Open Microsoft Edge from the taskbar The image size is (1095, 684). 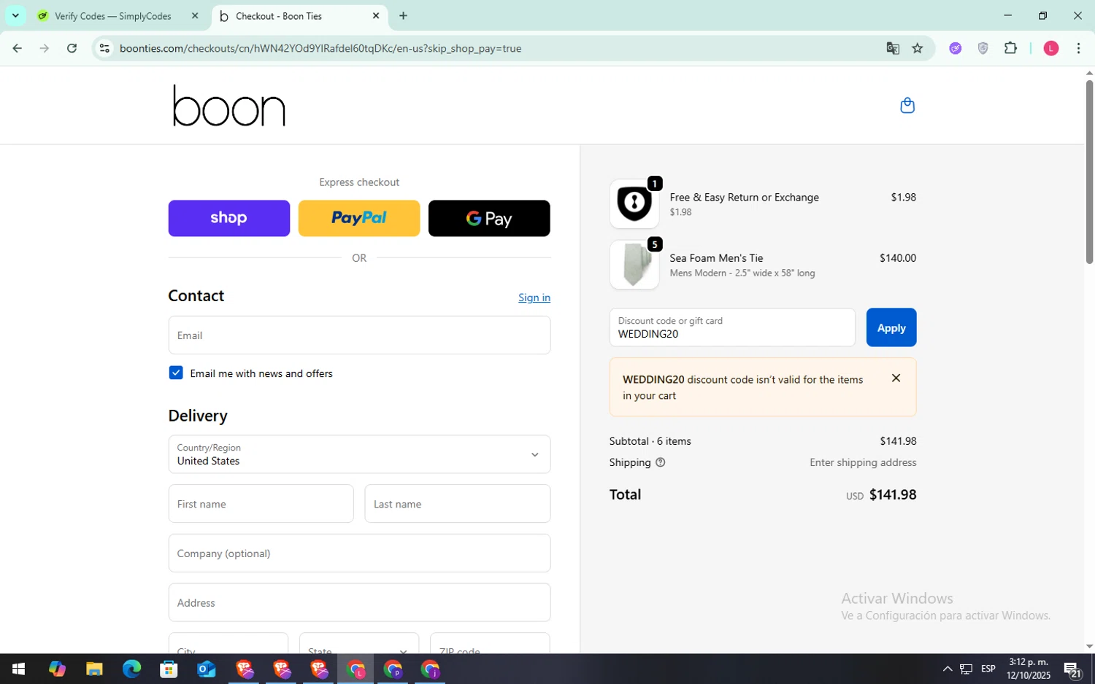131,669
